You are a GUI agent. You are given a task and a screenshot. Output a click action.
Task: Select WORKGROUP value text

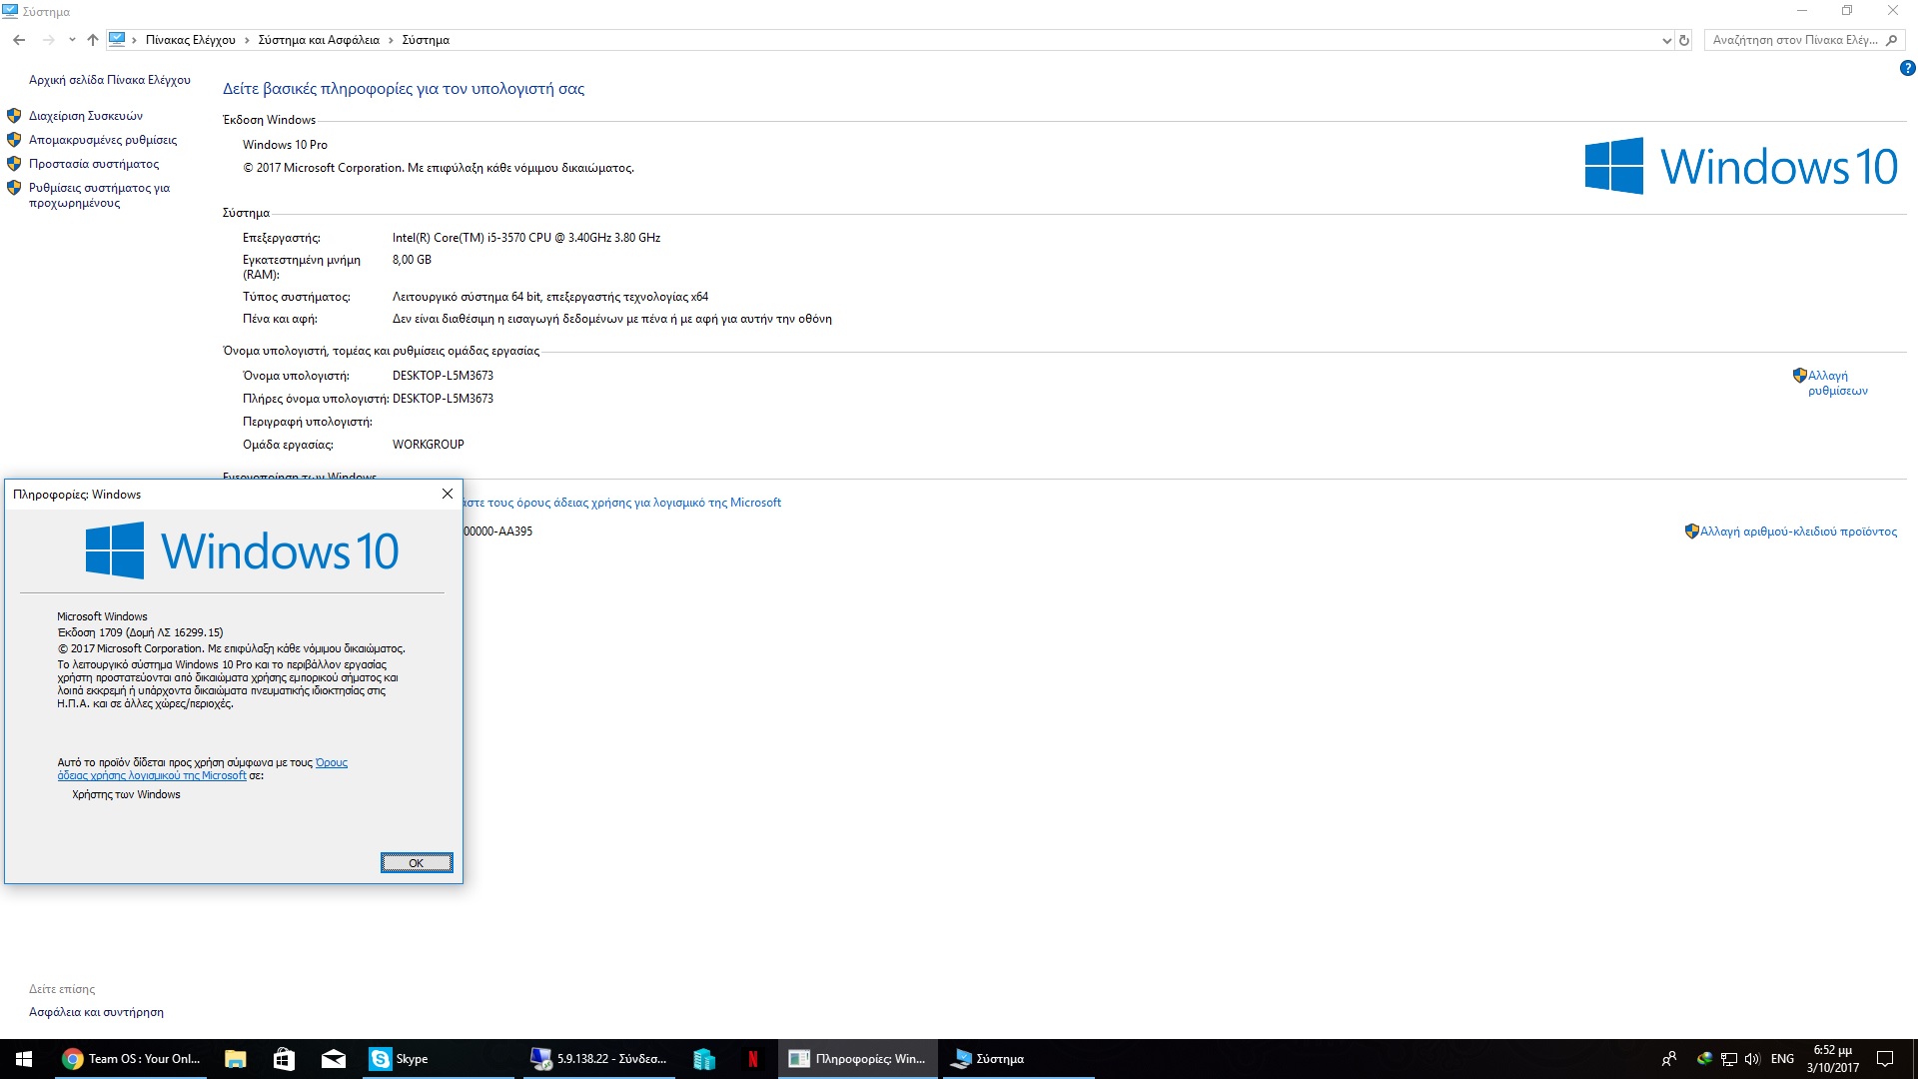(429, 445)
